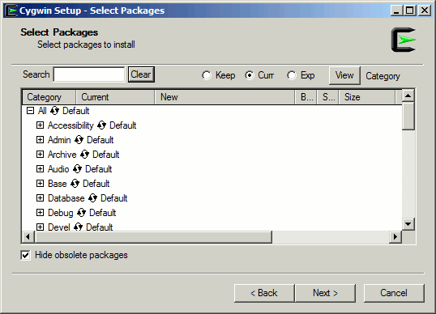Click the cycle icon beside Accessibility
This screenshot has height=314, width=436.
point(101,125)
